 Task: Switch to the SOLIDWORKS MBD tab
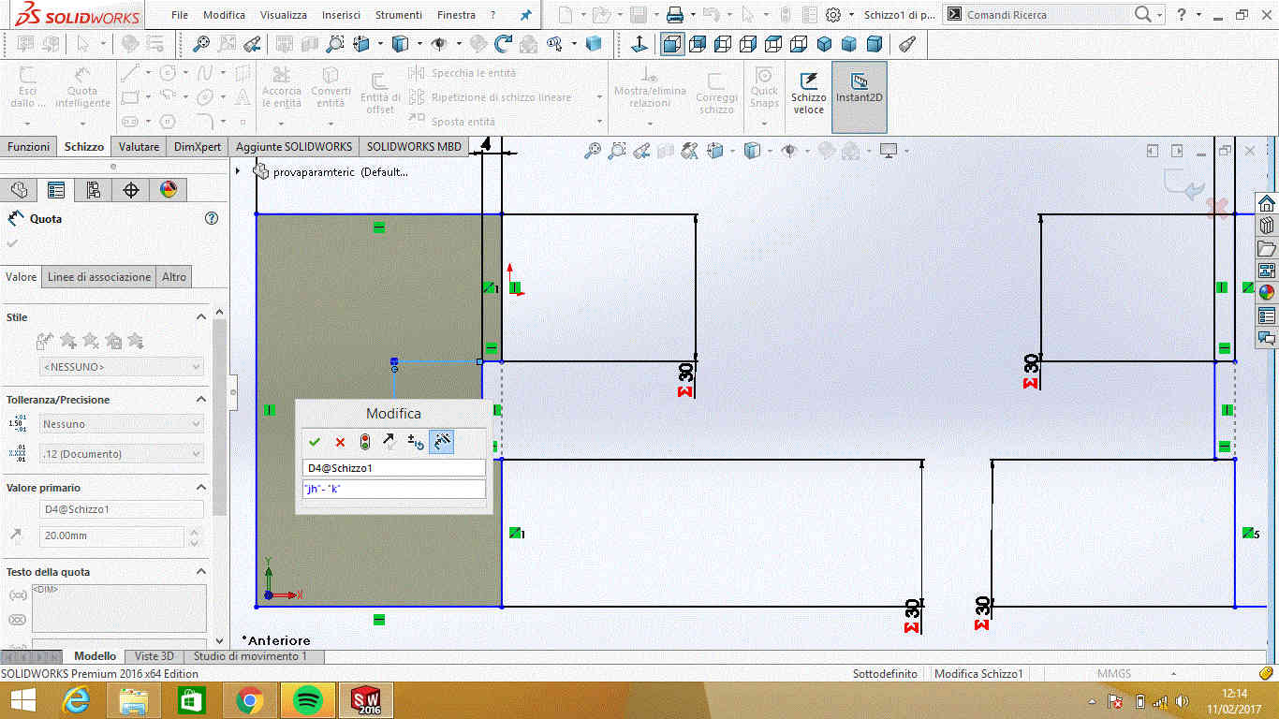pyautogui.click(x=414, y=147)
